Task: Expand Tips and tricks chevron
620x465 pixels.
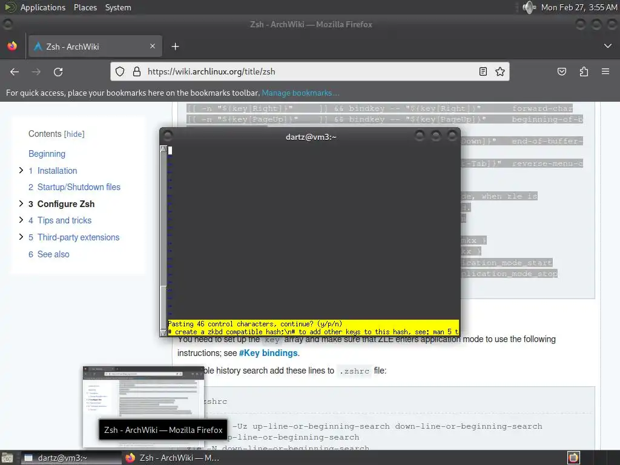Action: [21, 219]
